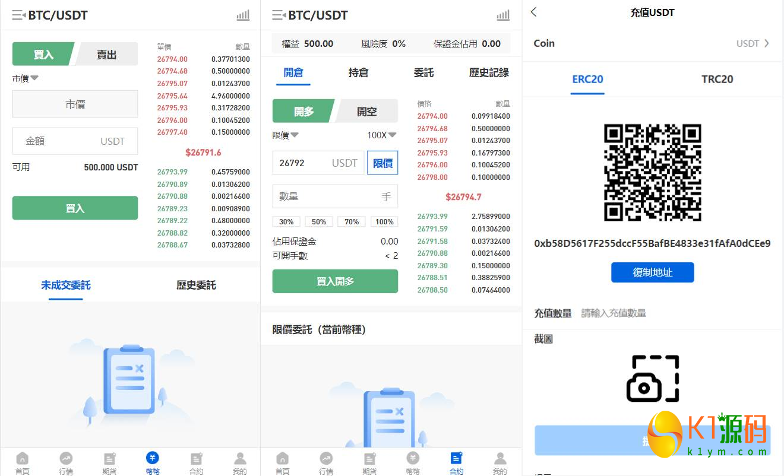This screenshot has height=476, width=784.
Task: Open the 100X leverage dropdown
Action: (381, 135)
